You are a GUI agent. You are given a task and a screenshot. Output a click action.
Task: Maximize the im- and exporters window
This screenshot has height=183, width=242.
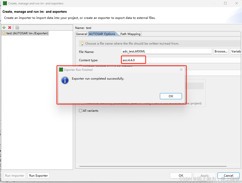click(x=225, y=3)
